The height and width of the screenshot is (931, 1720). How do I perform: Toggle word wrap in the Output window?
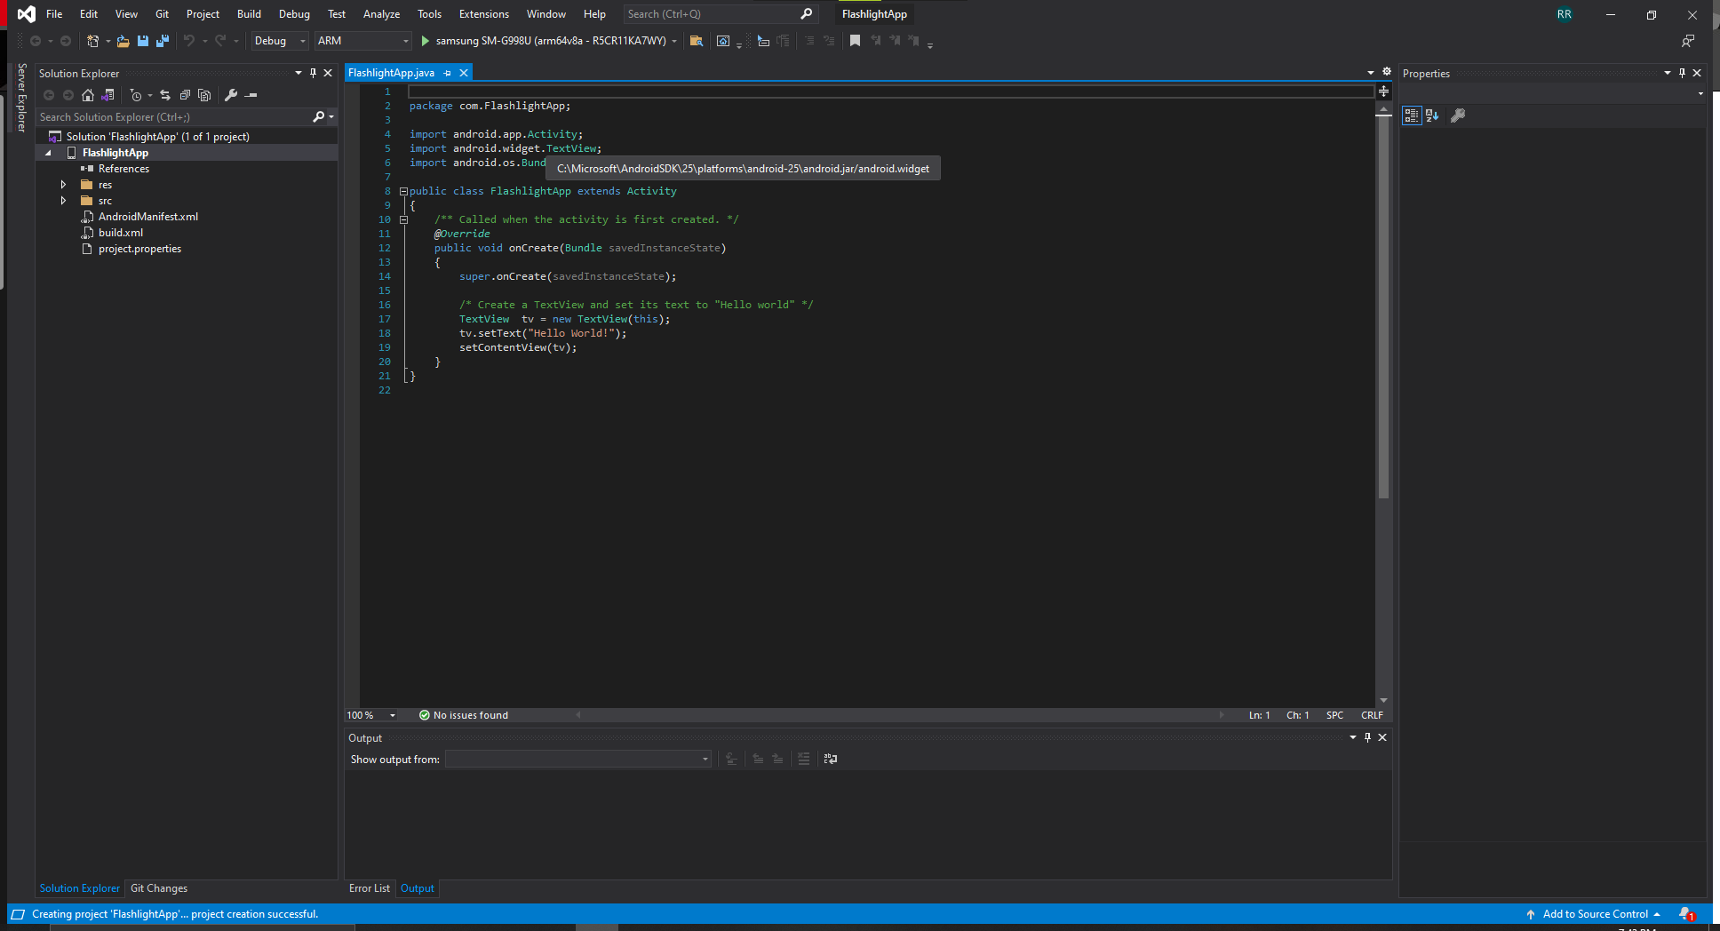(830, 759)
